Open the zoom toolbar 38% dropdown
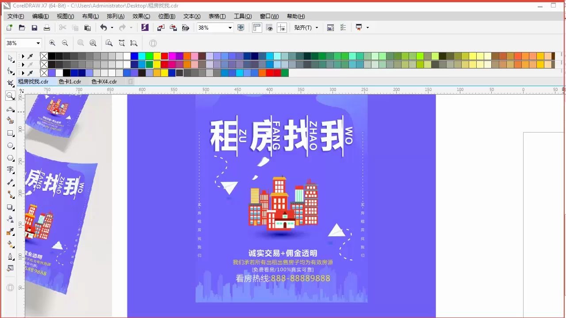 click(38, 43)
